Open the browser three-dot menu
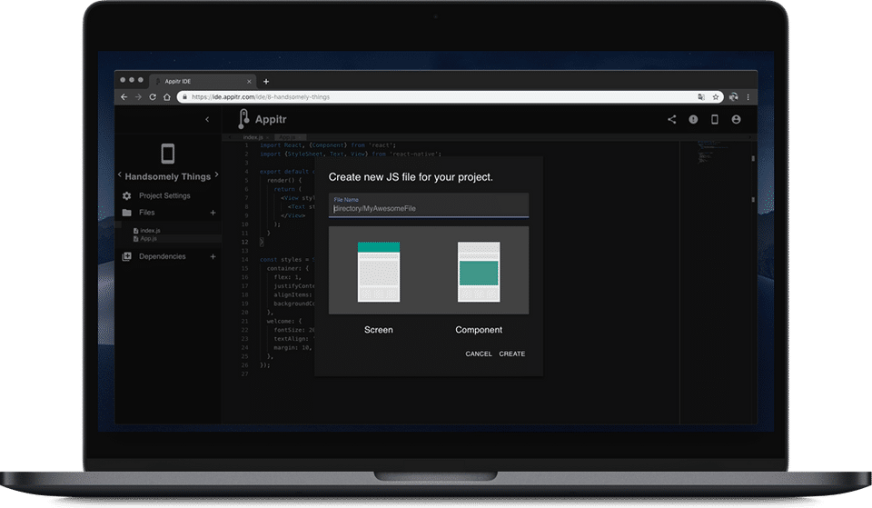Viewport: 872px width, 508px height. (x=748, y=97)
